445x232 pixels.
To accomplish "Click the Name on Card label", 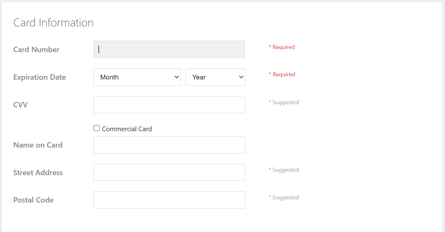I will [x=38, y=145].
